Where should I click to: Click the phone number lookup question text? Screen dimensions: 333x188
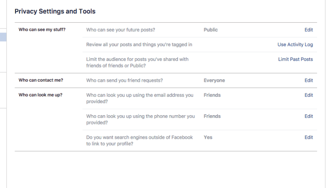pos(140,120)
